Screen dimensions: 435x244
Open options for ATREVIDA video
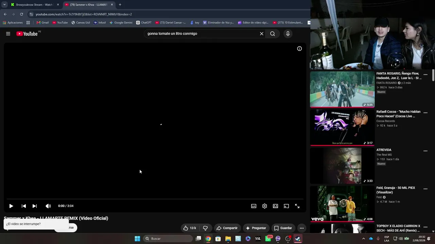click(x=425, y=151)
